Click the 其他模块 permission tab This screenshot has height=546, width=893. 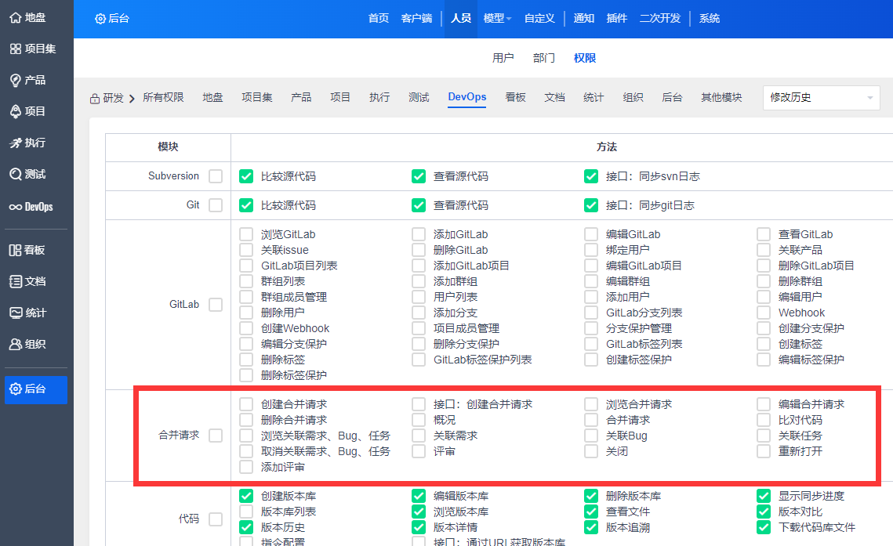coord(721,97)
